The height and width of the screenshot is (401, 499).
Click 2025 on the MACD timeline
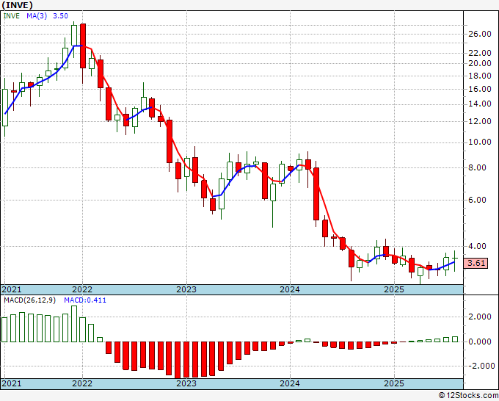pyautogui.click(x=394, y=383)
